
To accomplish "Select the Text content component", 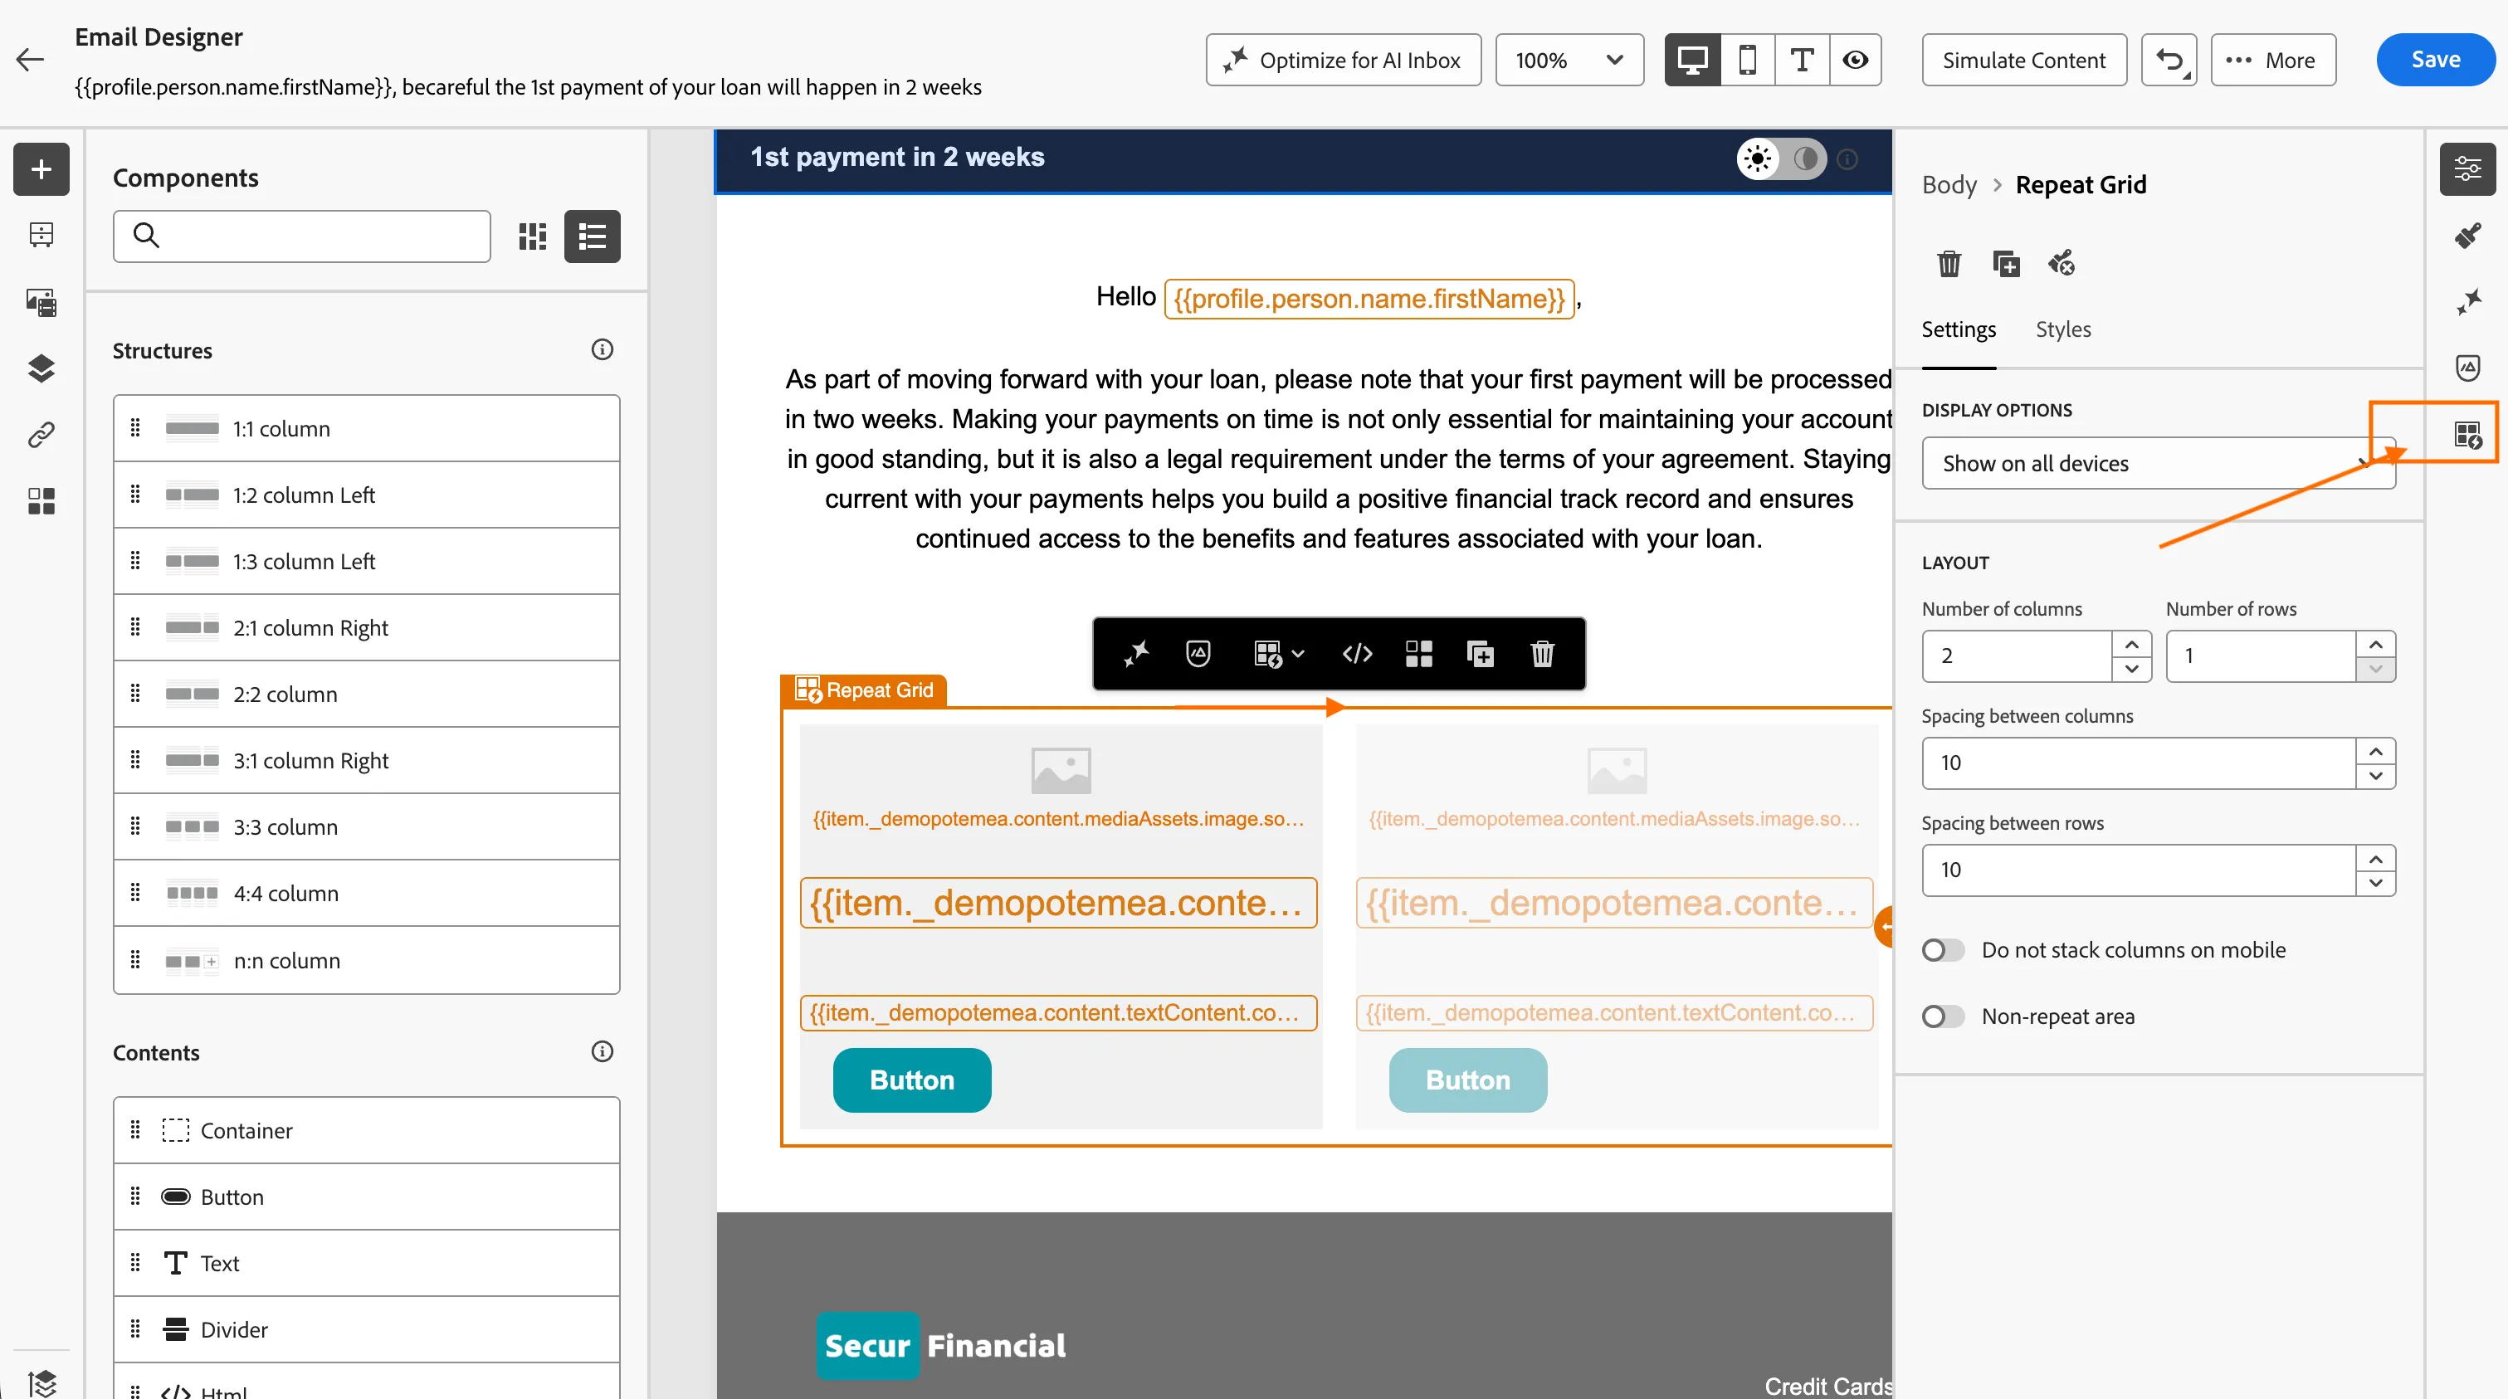I will 366,1263.
